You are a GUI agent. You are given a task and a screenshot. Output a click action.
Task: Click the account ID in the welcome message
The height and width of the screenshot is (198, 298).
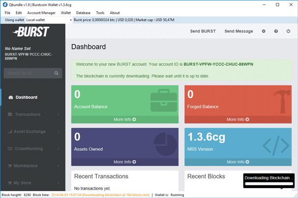coord(218,64)
